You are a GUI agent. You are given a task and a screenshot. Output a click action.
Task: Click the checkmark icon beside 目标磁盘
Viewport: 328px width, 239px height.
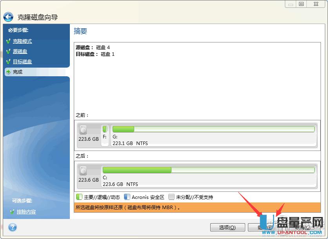coord(9,61)
